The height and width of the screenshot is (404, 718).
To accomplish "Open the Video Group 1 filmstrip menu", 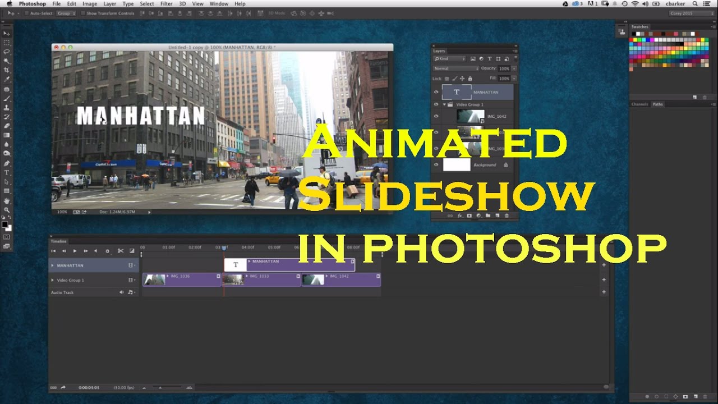I will pos(131,280).
